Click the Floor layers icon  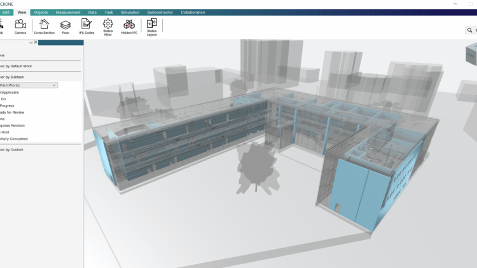[66, 26]
